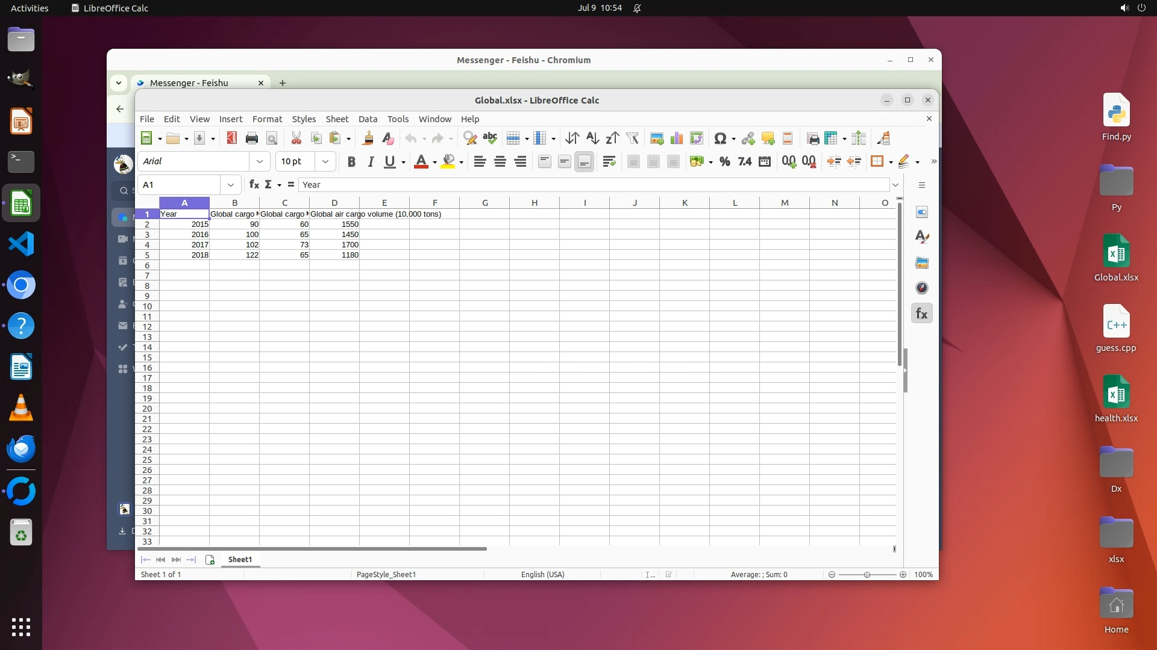Open the Data menu

point(368,119)
